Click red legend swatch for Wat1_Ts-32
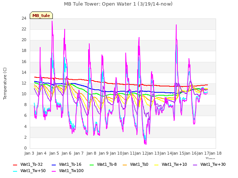This screenshot has height=178, width=238. pyautogui.click(x=15, y=165)
